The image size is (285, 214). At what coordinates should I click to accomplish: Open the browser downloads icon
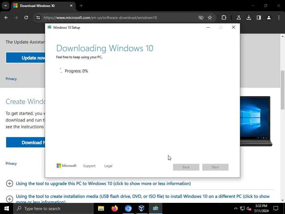pos(249,18)
